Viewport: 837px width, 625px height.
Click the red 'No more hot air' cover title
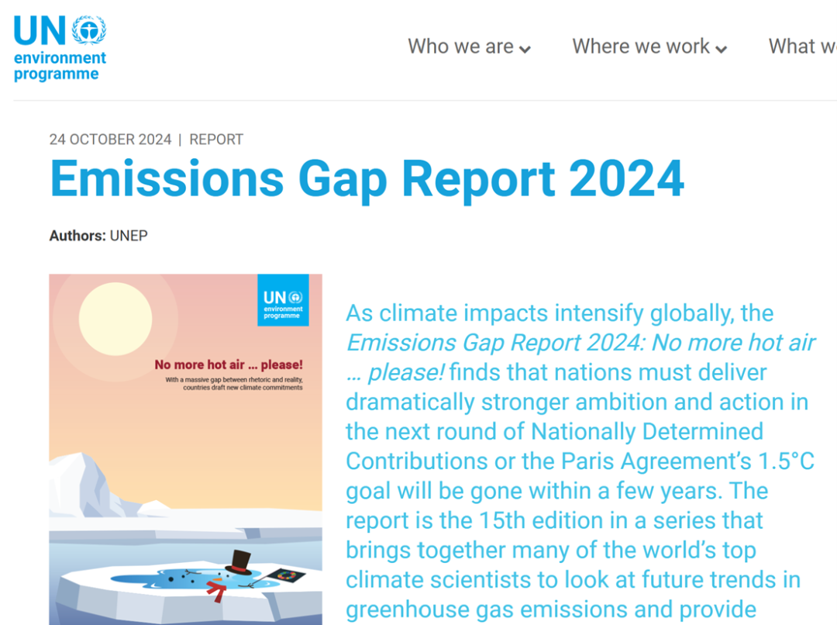pos(229,364)
